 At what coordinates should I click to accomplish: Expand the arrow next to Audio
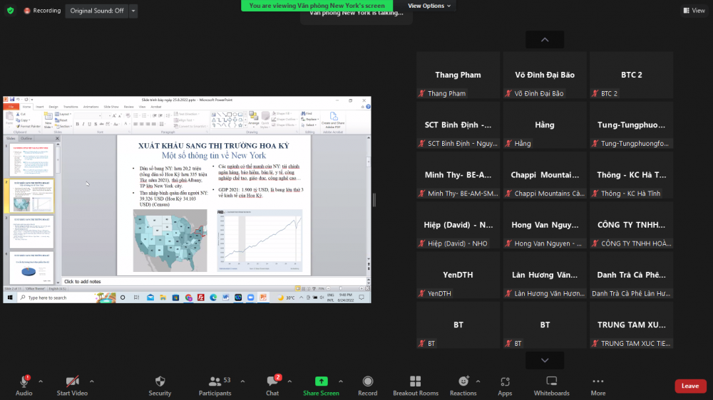[x=41, y=381]
